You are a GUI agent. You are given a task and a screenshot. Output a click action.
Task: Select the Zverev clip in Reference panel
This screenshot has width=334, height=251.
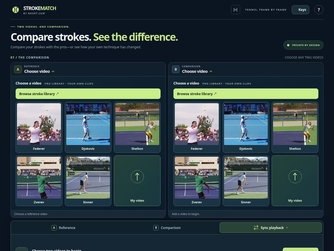pos(39,181)
